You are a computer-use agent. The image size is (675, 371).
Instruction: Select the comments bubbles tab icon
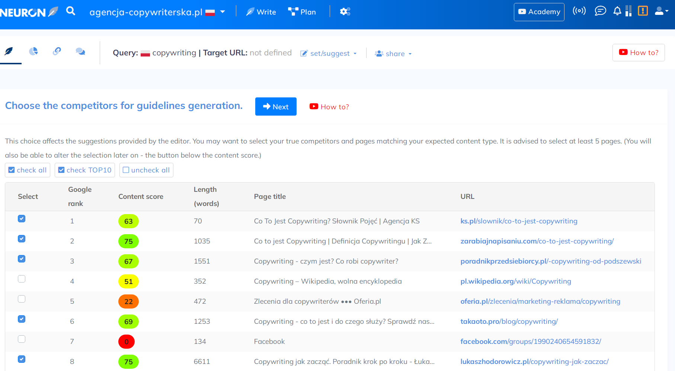80,51
